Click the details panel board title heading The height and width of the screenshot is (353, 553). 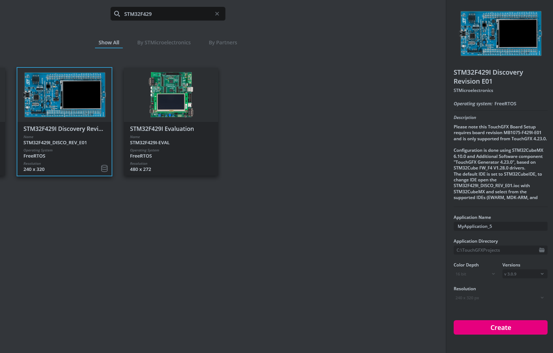click(488, 77)
